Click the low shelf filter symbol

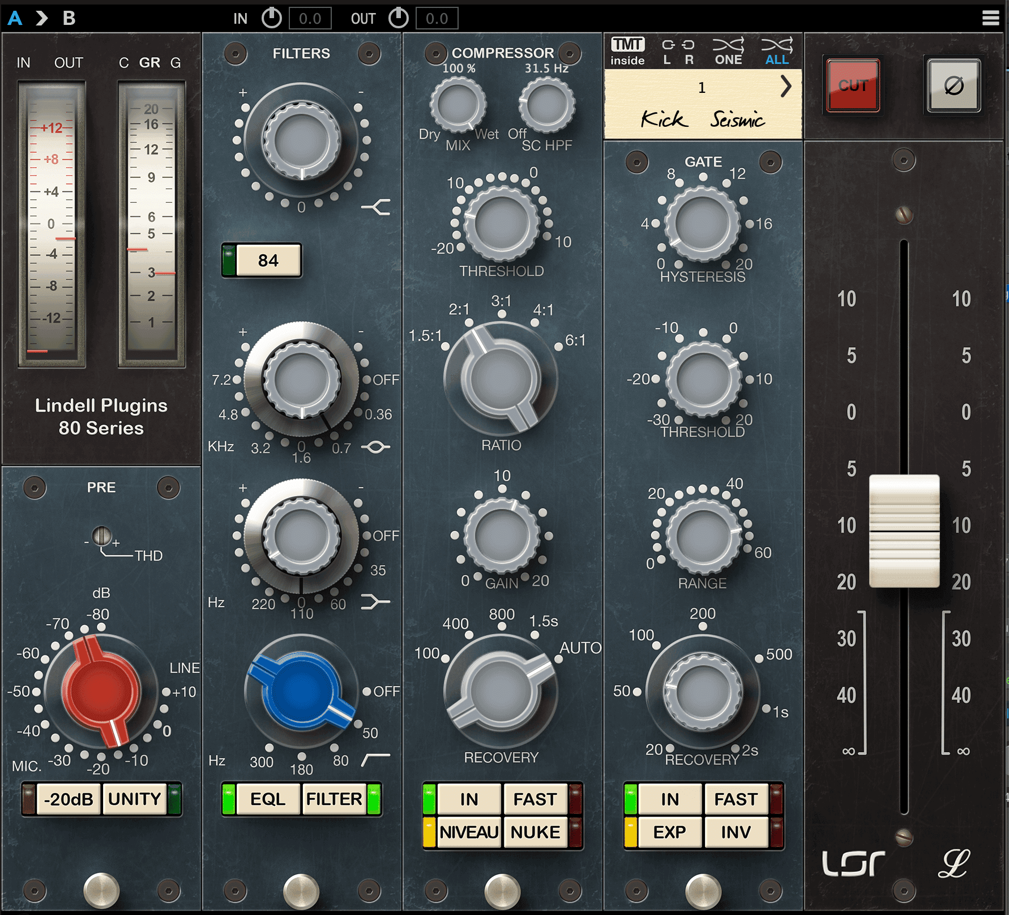point(376,601)
